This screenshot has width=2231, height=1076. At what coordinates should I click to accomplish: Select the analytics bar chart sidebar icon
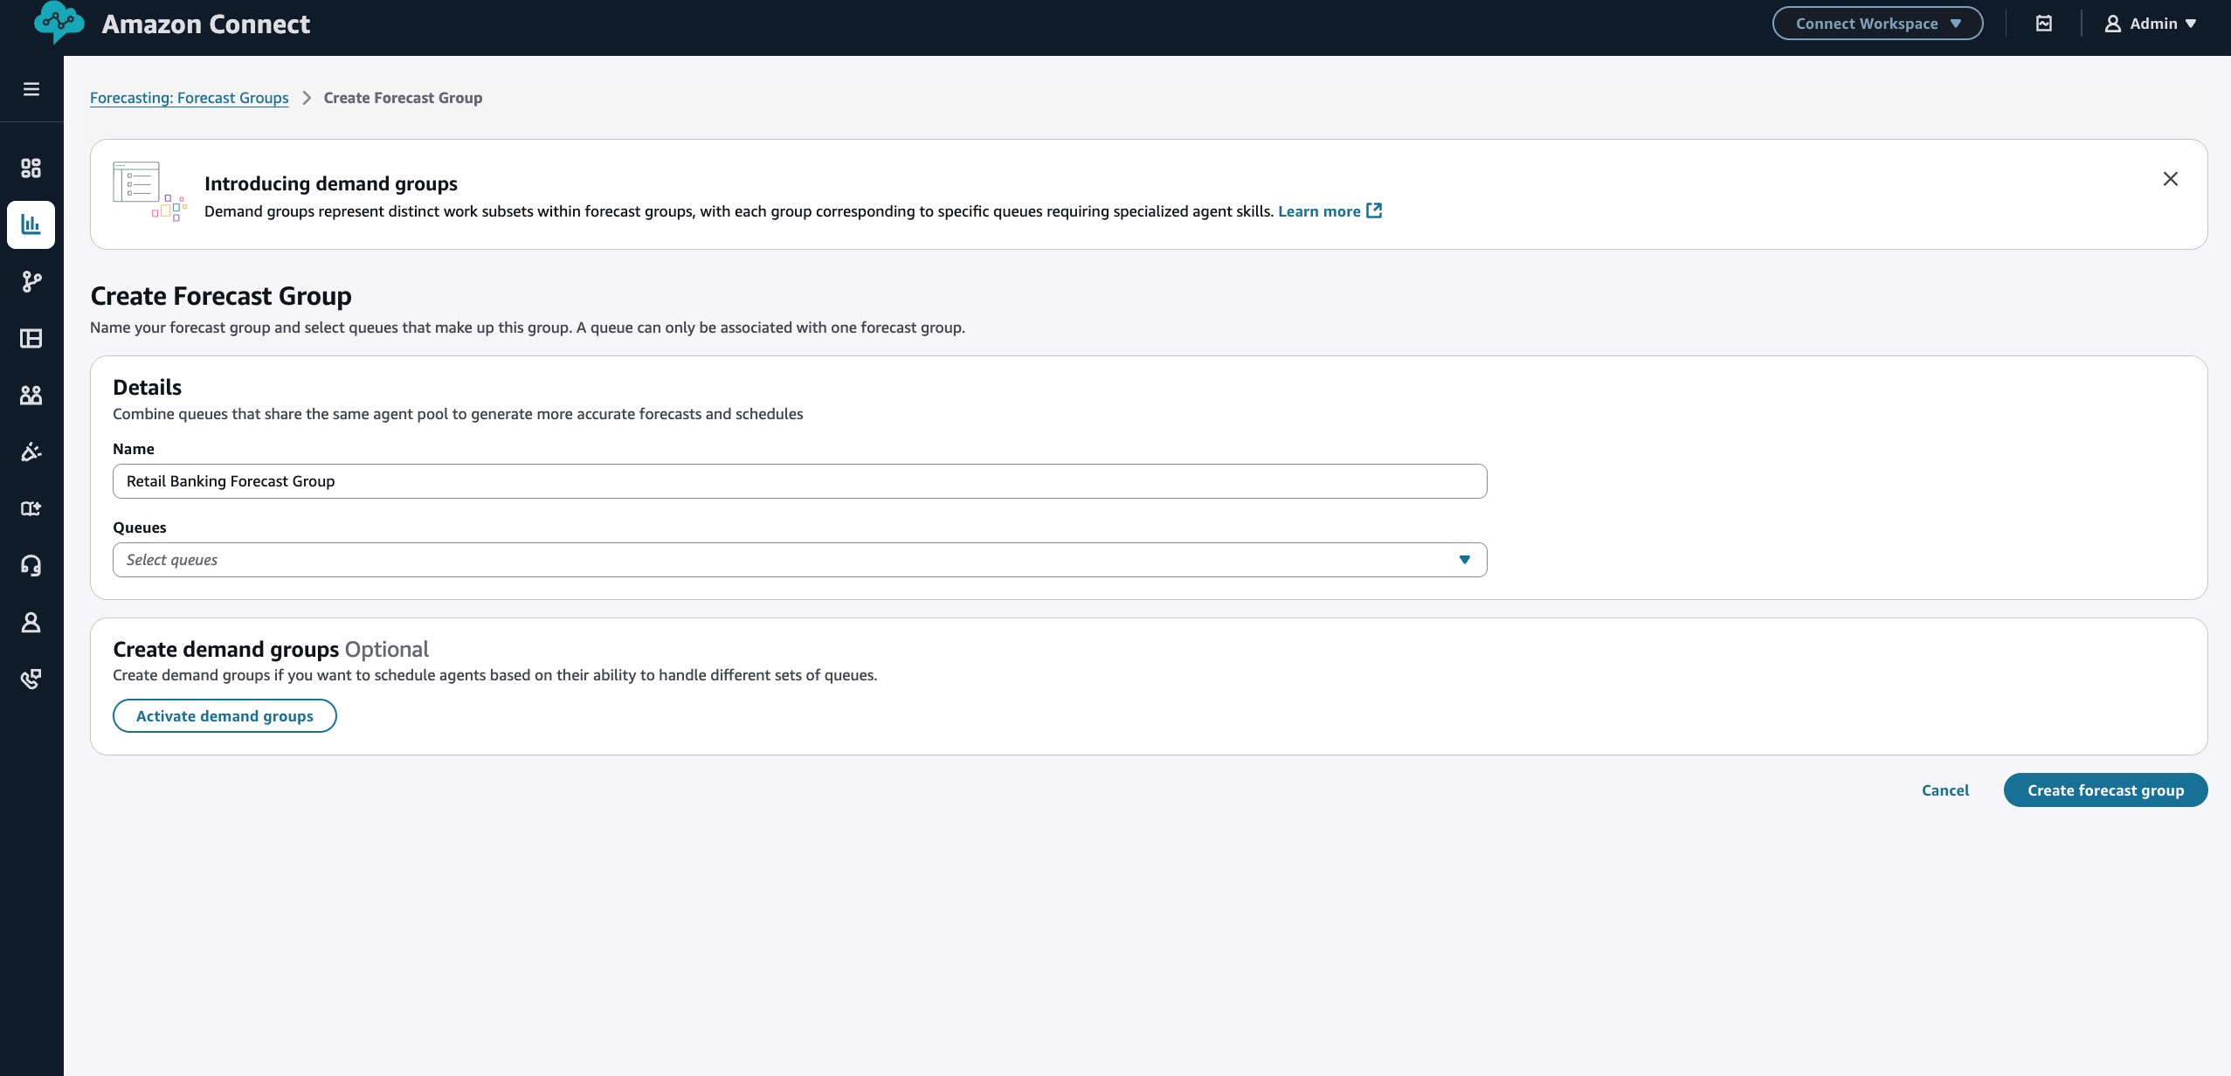[x=31, y=224]
